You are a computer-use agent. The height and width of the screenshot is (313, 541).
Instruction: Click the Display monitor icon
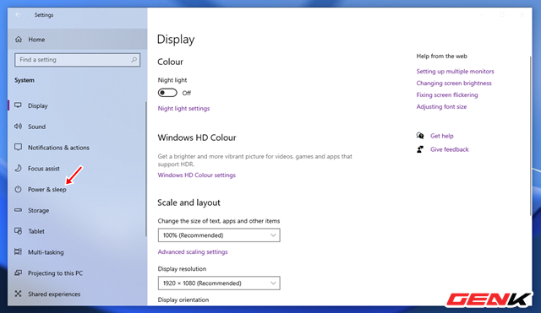click(19, 105)
